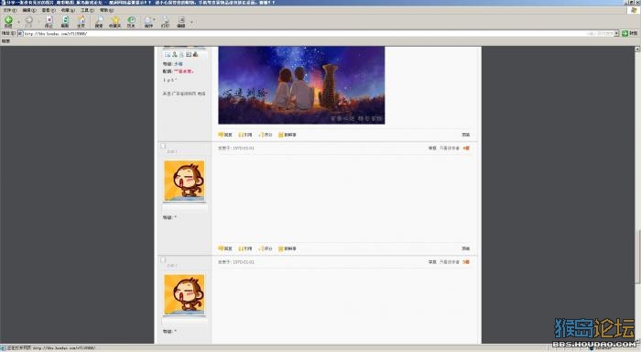Click the Refresh page icon

[x=65, y=21]
